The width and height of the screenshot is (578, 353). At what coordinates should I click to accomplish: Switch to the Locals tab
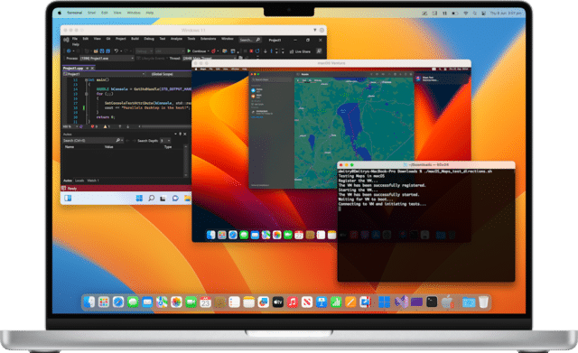[79, 181]
